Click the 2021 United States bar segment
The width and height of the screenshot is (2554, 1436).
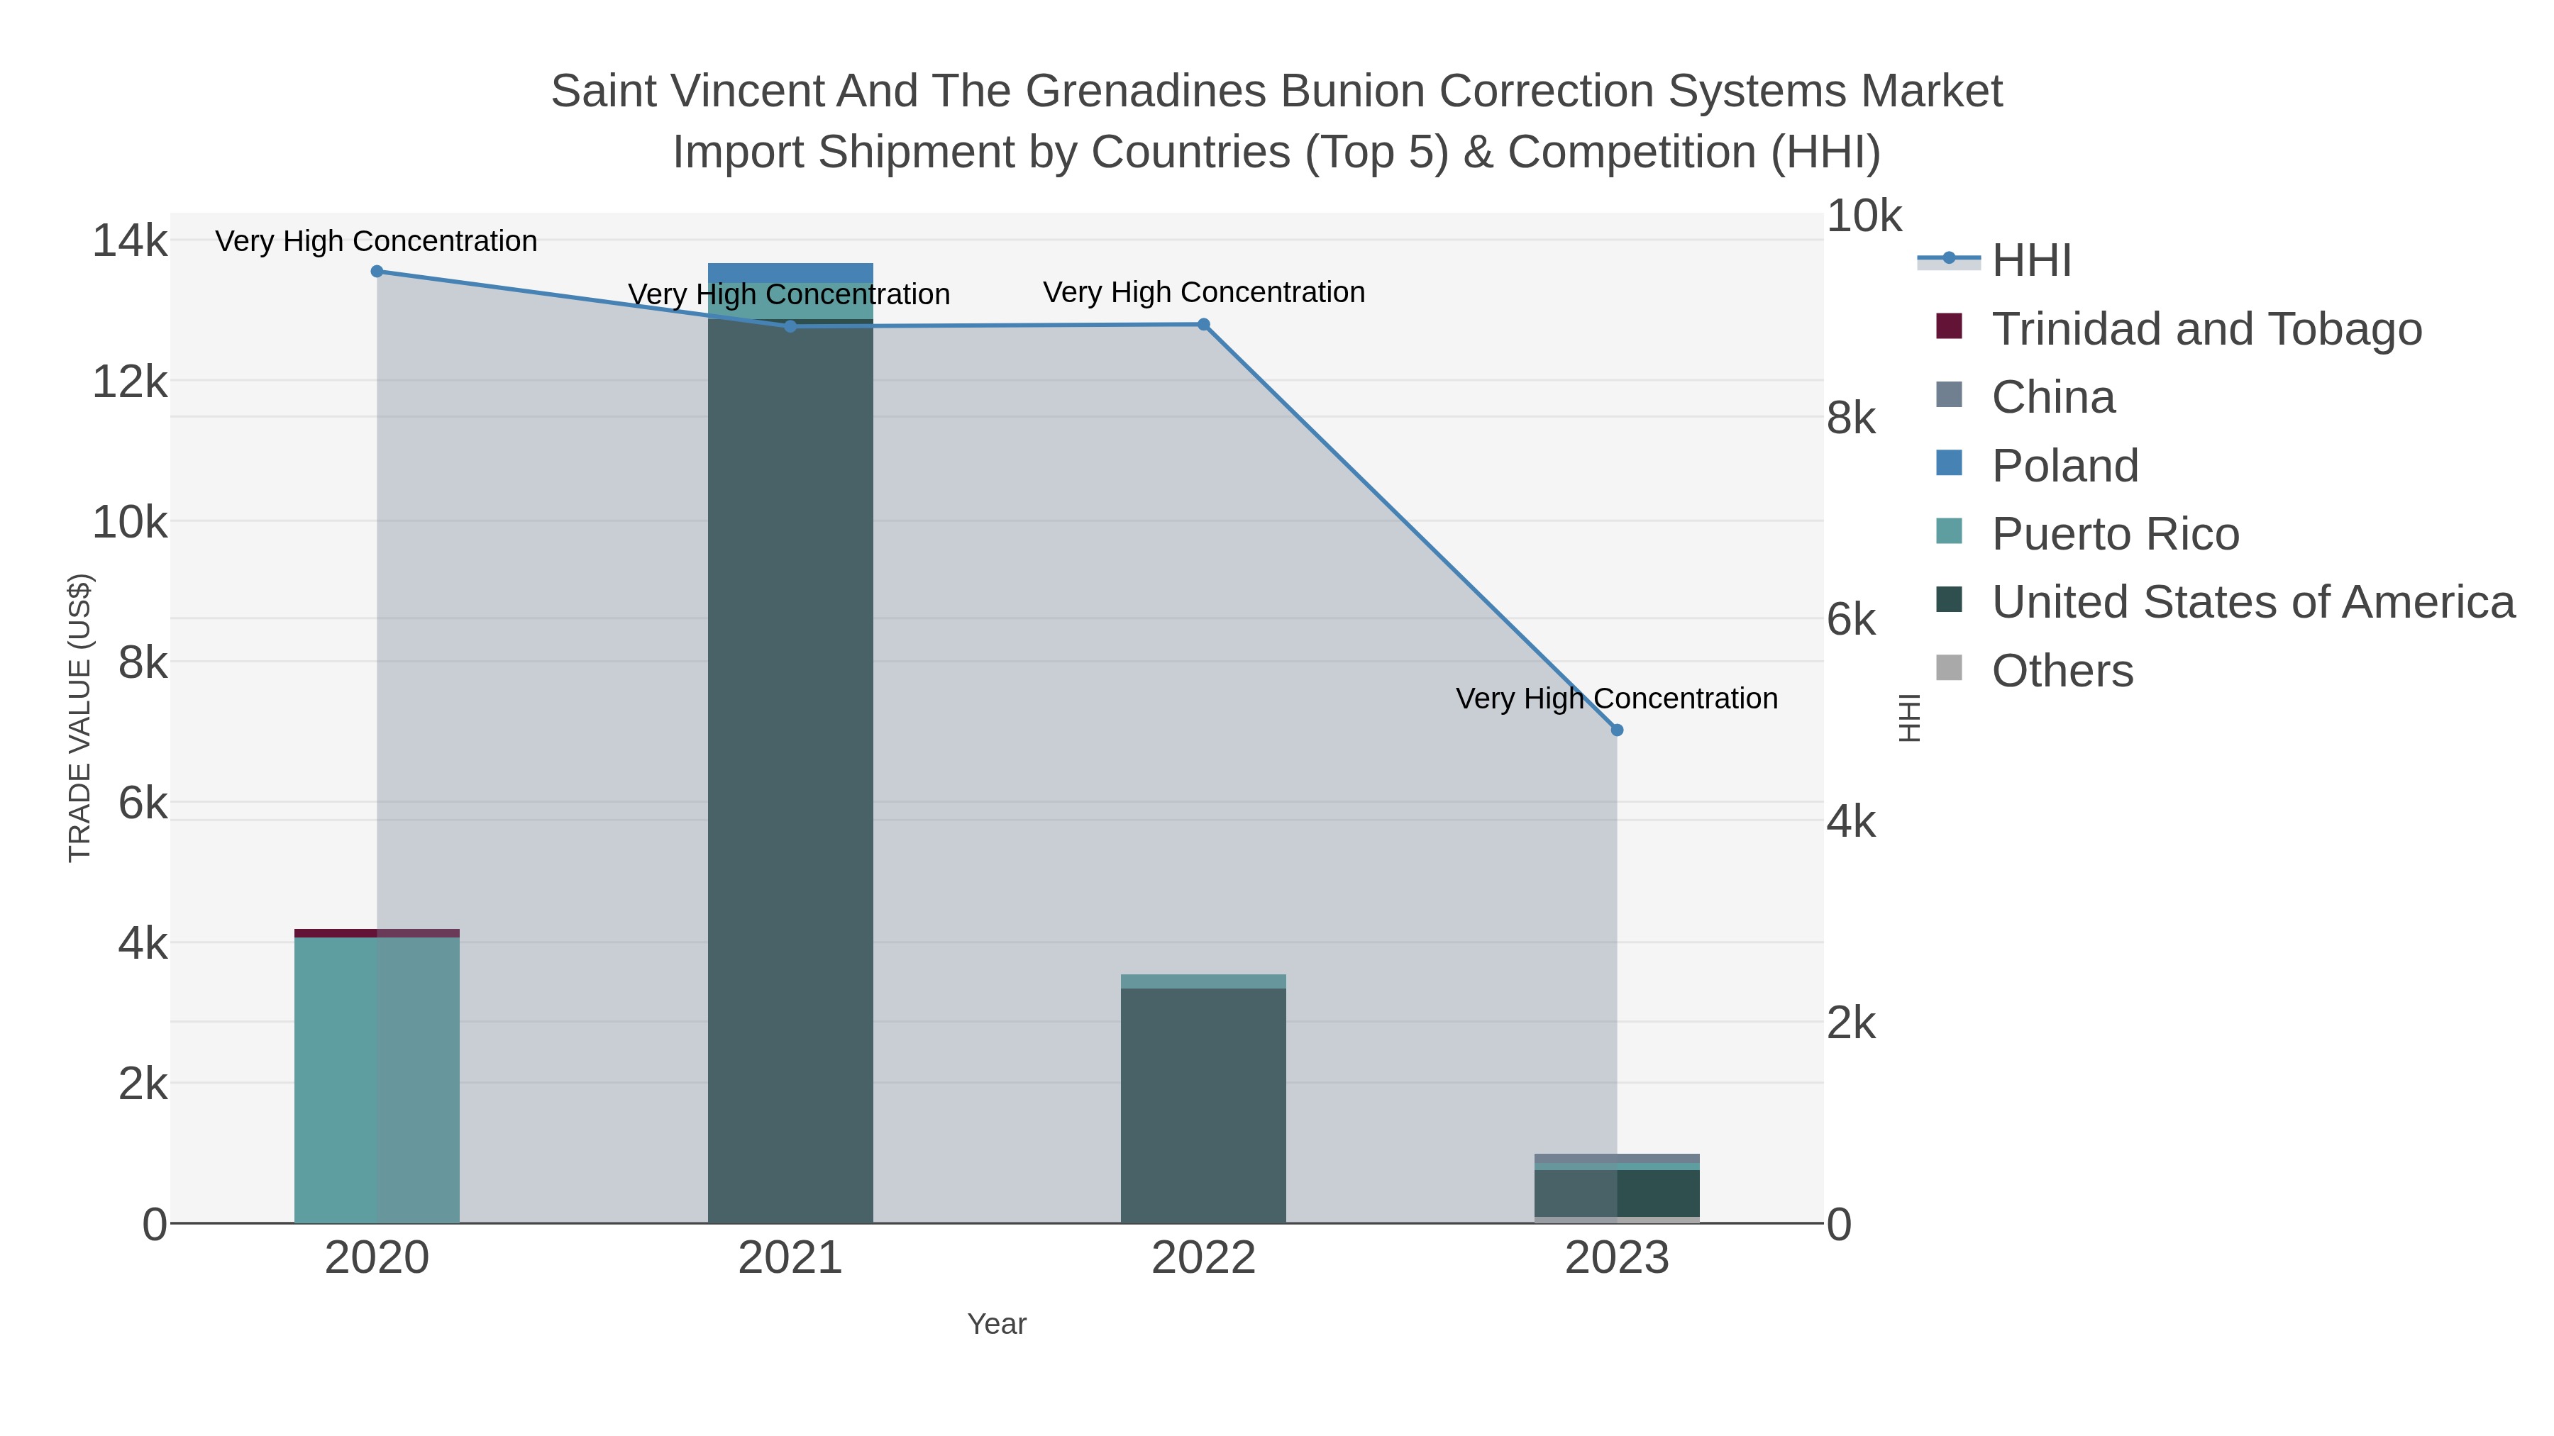pos(790,771)
